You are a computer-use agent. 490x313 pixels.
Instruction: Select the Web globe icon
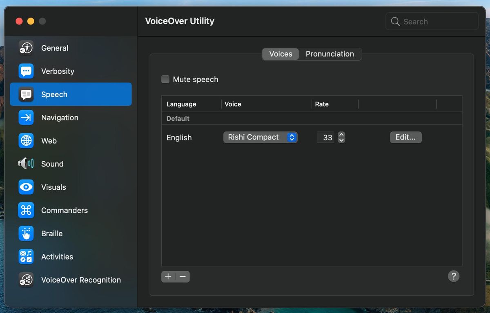point(26,141)
